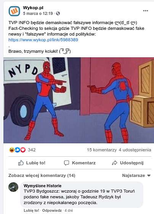Open the Wykop.pl page name link
Viewport: 154px width, 214px height.
pos(33,8)
